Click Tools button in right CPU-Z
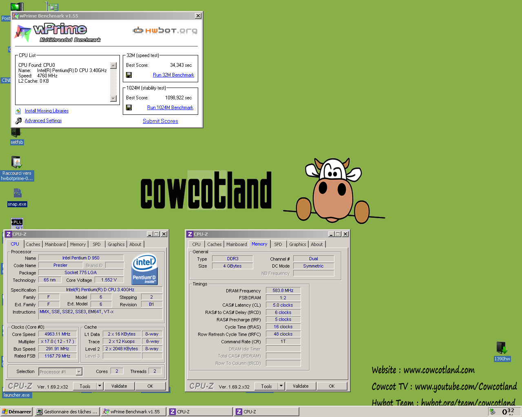This screenshot has height=417, width=522. pos(267,386)
